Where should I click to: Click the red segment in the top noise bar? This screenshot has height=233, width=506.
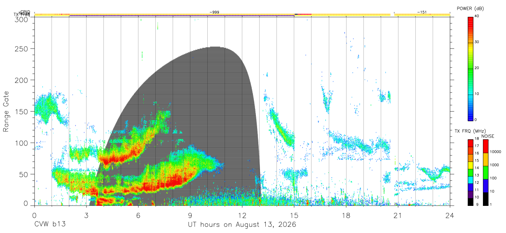[304, 14]
